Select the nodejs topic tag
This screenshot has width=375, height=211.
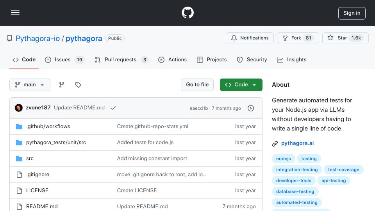[284, 159]
